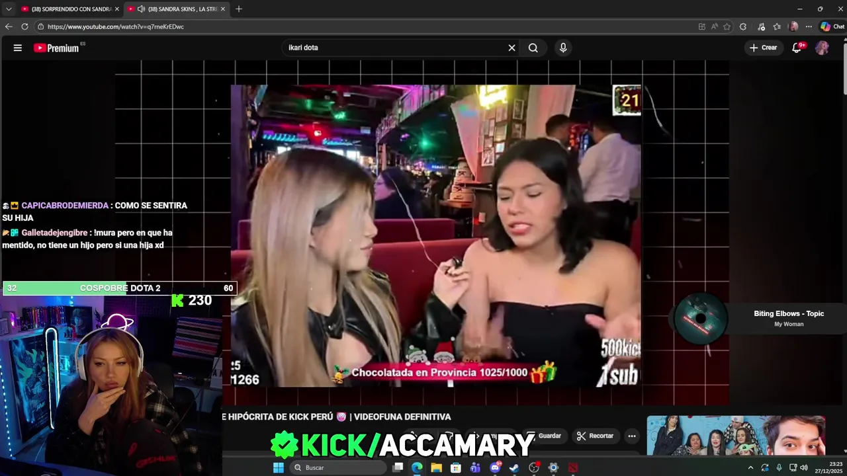Add page to favorites with the star icon
The height and width of the screenshot is (476, 847).
click(727, 26)
